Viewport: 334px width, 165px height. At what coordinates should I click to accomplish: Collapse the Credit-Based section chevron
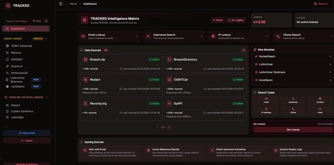coord(47,39)
